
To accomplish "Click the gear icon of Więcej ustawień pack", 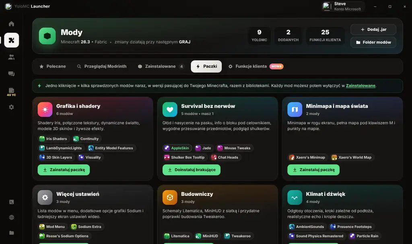I will click(45, 197).
